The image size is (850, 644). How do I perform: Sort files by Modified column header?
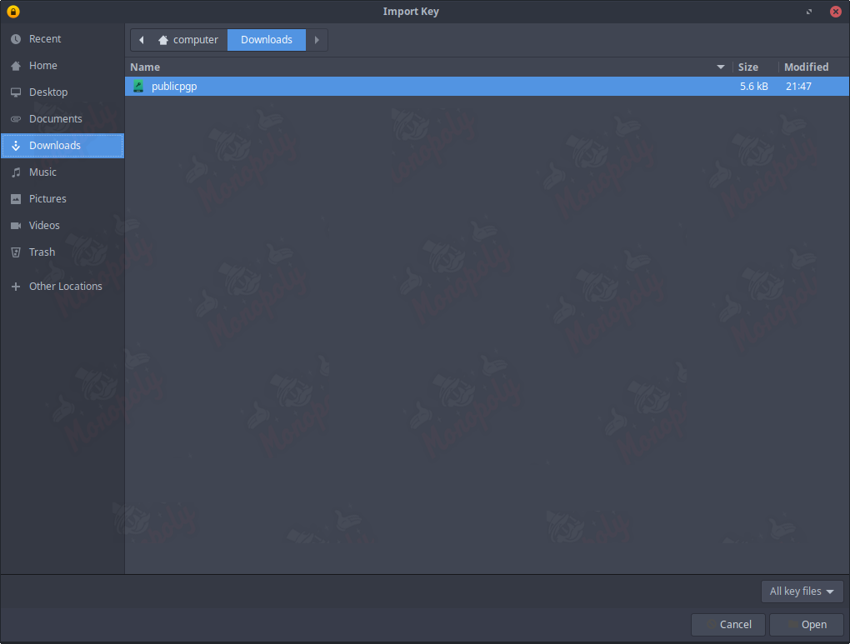tap(806, 67)
